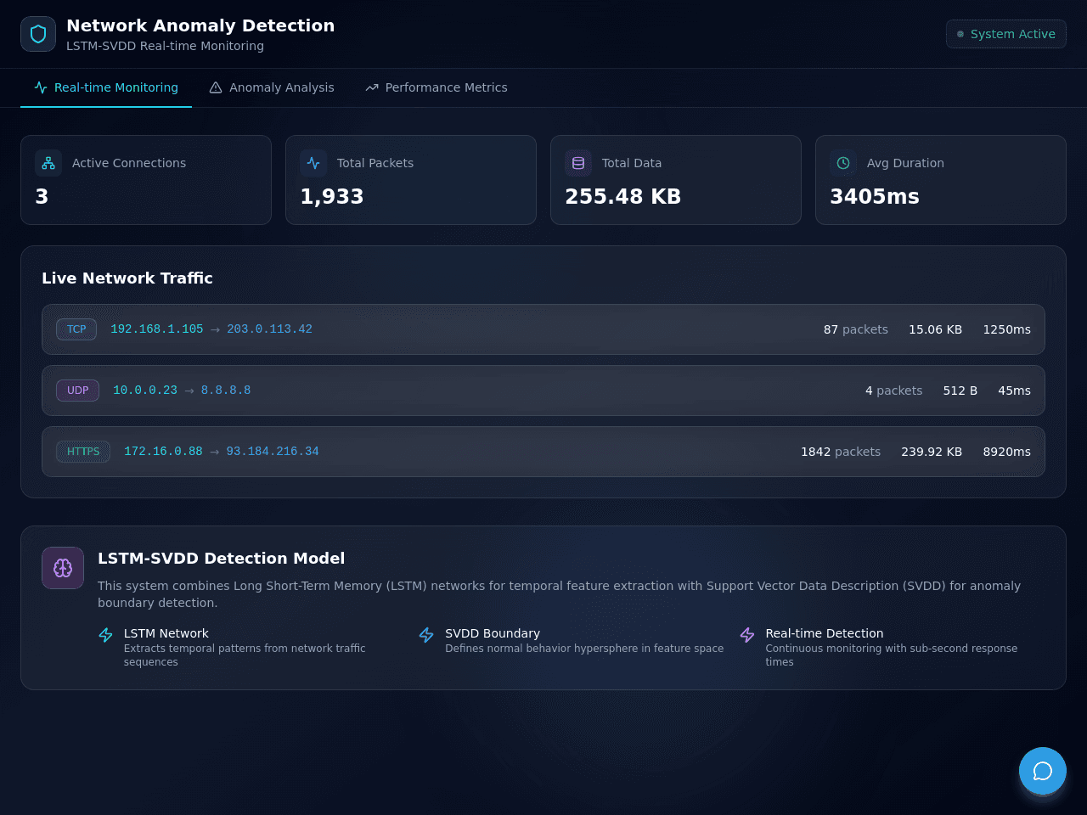
Task: Click the Network Anomaly Detection title
Action: [200, 25]
